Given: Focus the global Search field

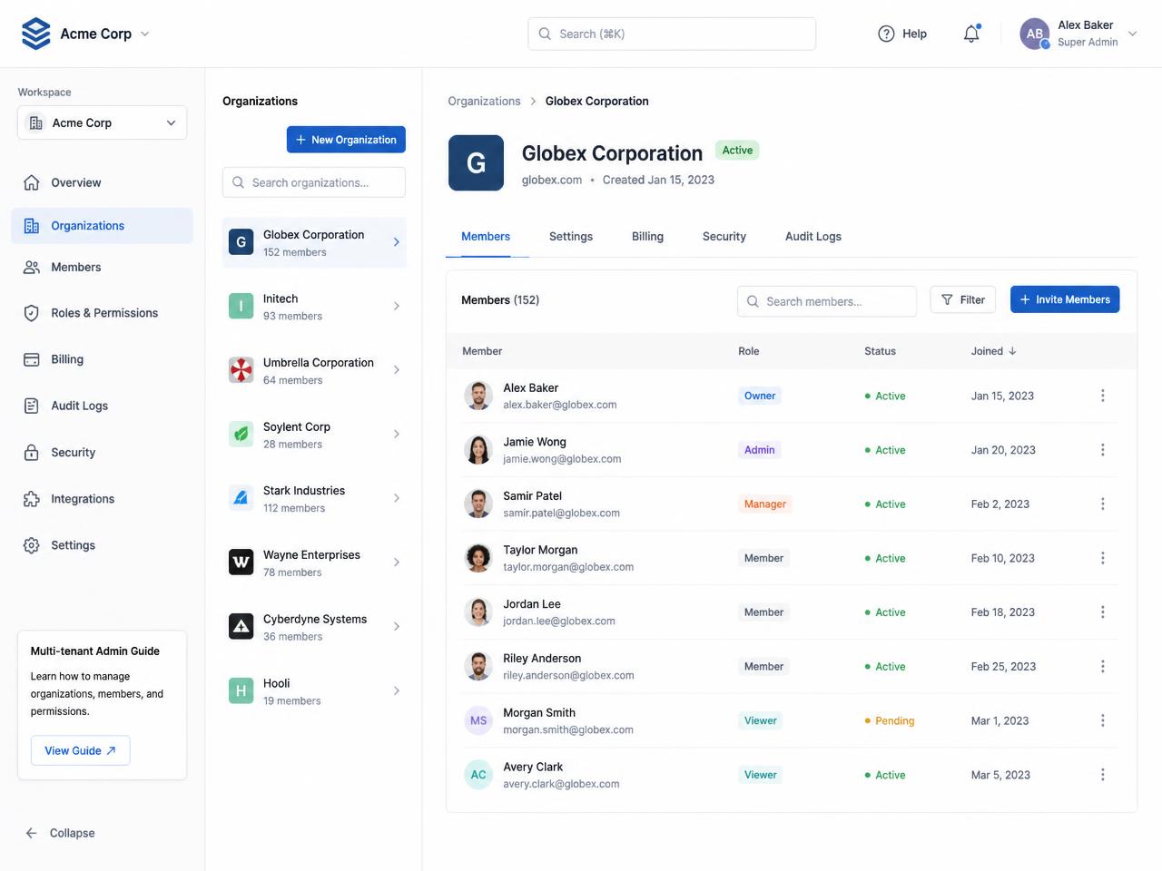Looking at the screenshot, I should pos(672,34).
